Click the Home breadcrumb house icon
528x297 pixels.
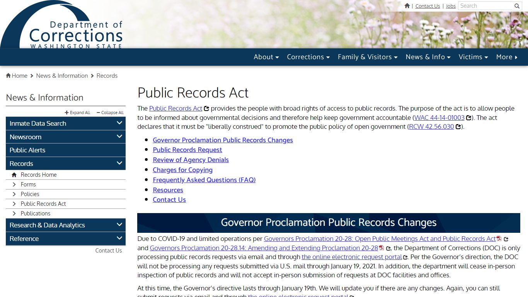[x=9, y=76]
